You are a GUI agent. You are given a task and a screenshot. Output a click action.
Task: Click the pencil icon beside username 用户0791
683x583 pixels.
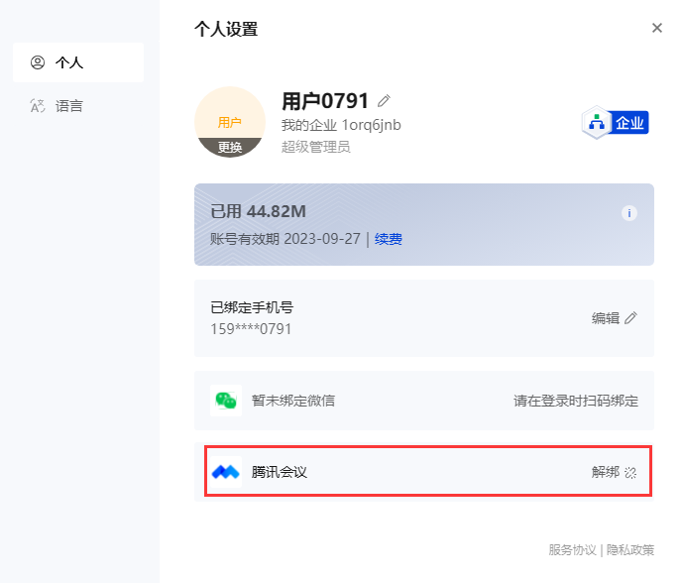tap(385, 101)
